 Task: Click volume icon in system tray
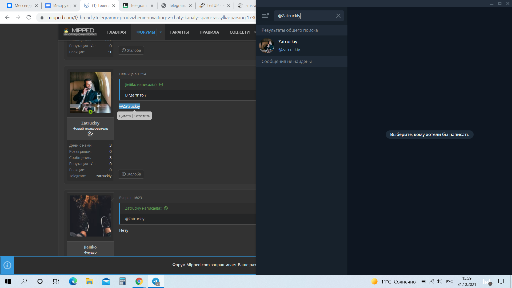tap(439, 281)
